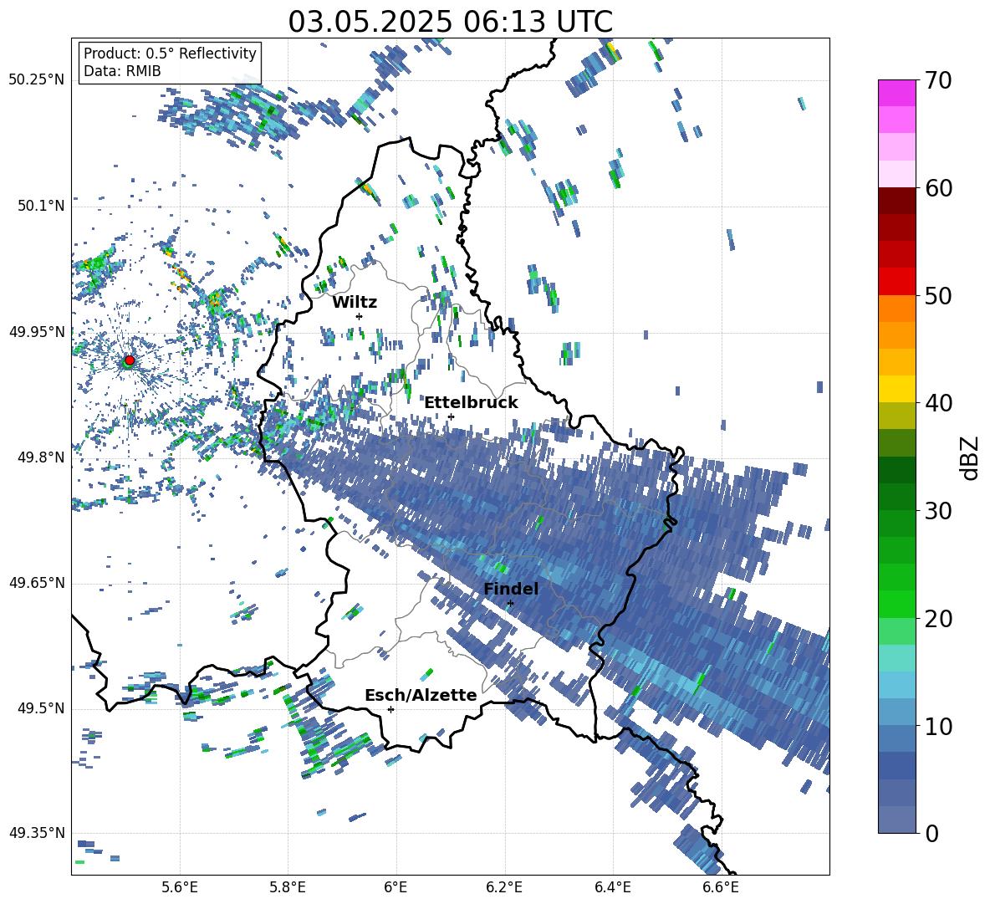Click the Ettelbruck station cross marker

point(451,416)
